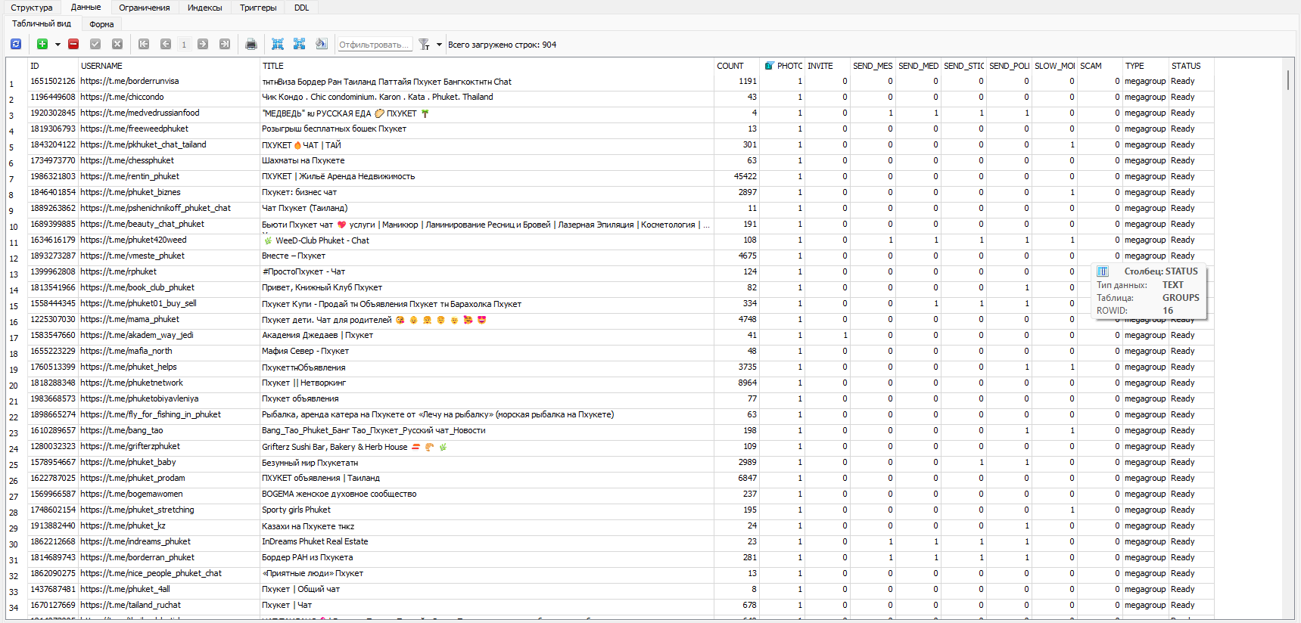Click the printer export icon
The width and height of the screenshot is (1301, 623).
[251, 45]
